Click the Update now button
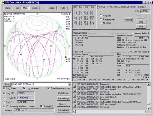The image size is (153, 116). [x=64, y=93]
